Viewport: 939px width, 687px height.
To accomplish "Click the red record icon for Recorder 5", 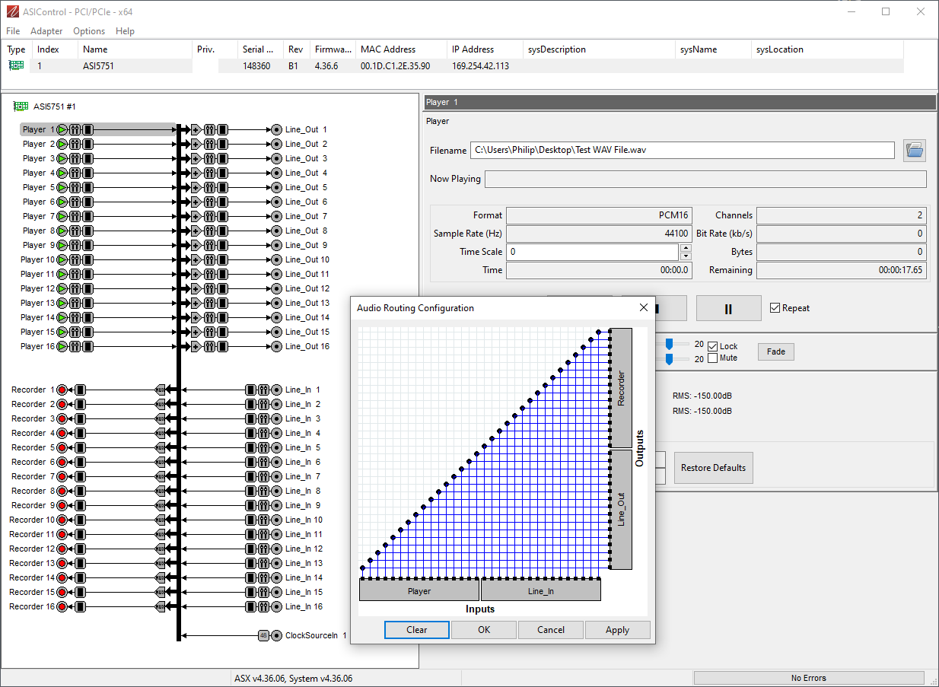I will [62, 447].
